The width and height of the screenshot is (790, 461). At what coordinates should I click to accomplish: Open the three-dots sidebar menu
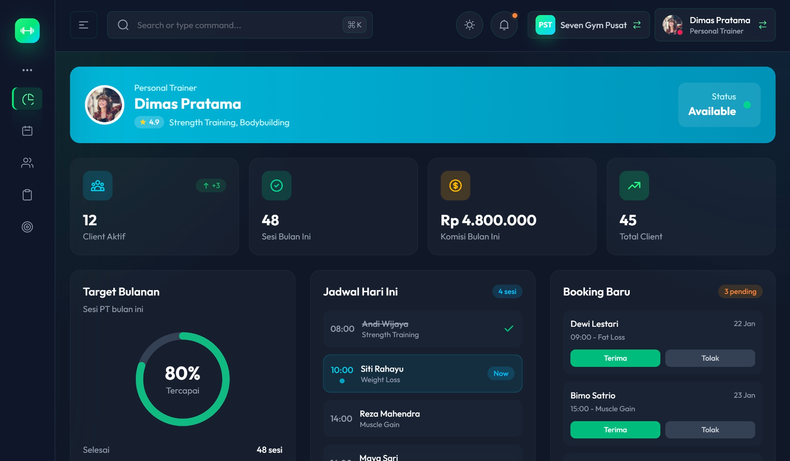click(x=27, y=70)
